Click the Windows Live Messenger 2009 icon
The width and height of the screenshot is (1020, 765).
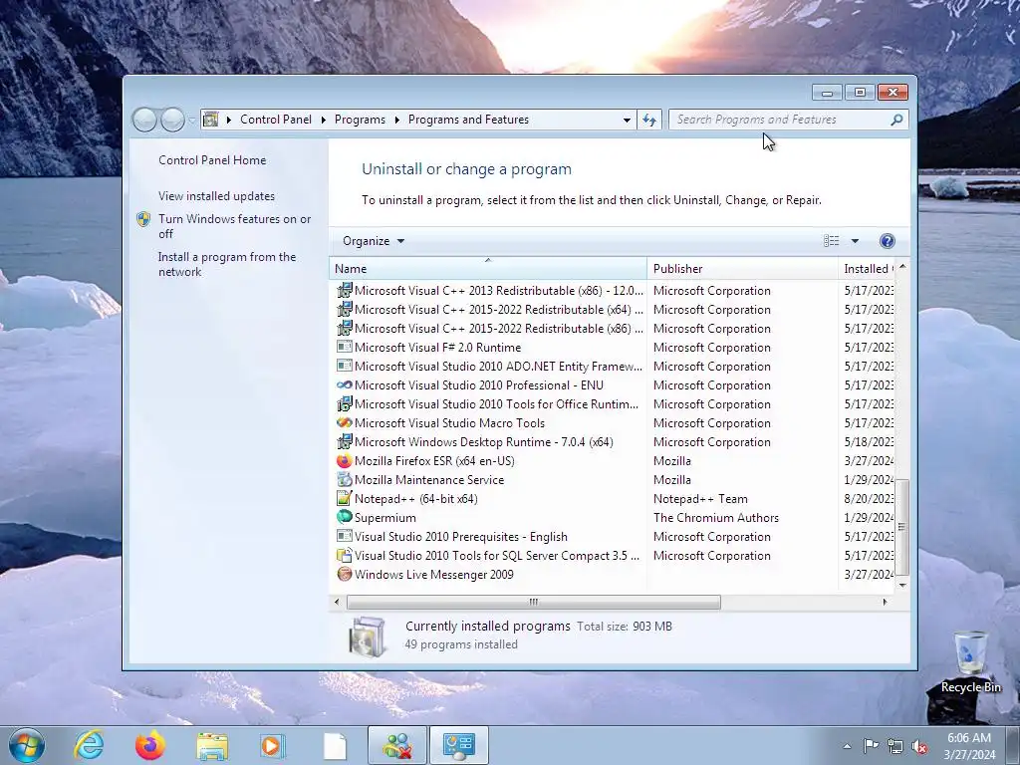[344, 574]
